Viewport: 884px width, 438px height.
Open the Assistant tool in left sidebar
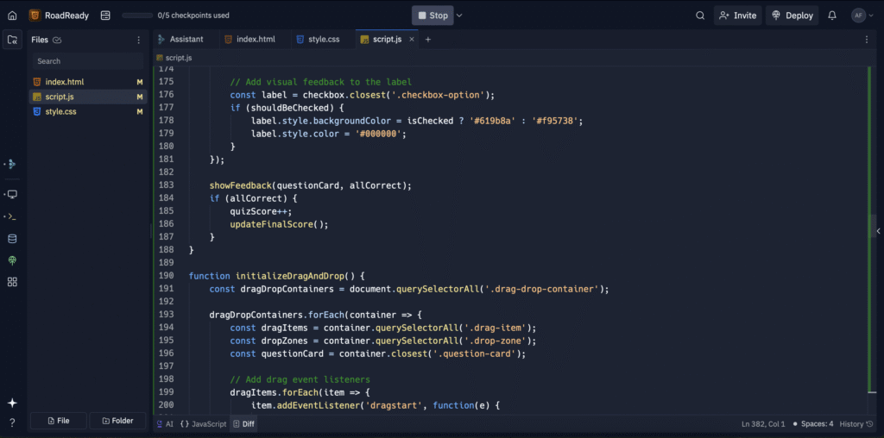coord(12,165)
